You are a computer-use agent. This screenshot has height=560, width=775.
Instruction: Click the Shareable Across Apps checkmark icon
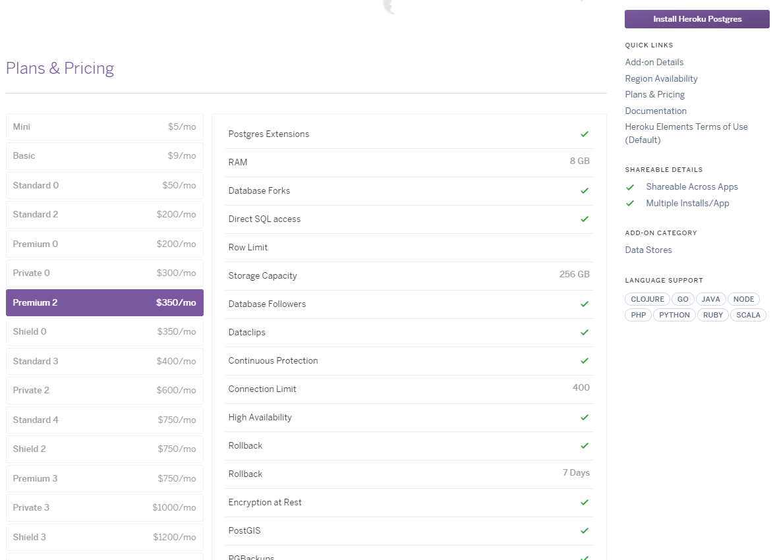tap(630, 187)
